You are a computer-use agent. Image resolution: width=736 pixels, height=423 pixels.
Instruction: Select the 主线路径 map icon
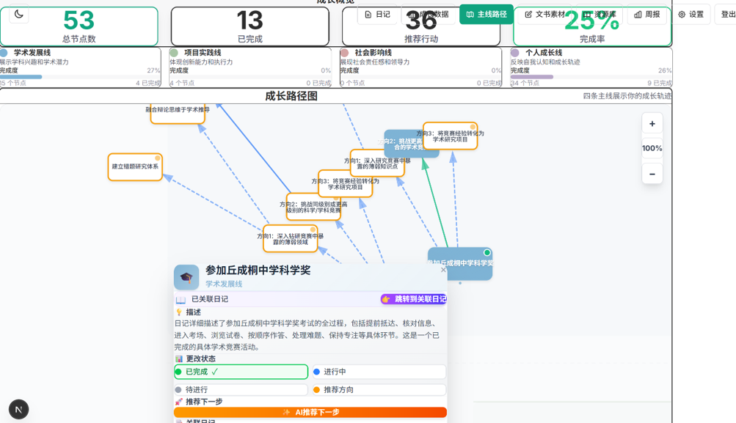tap(470, 14)
